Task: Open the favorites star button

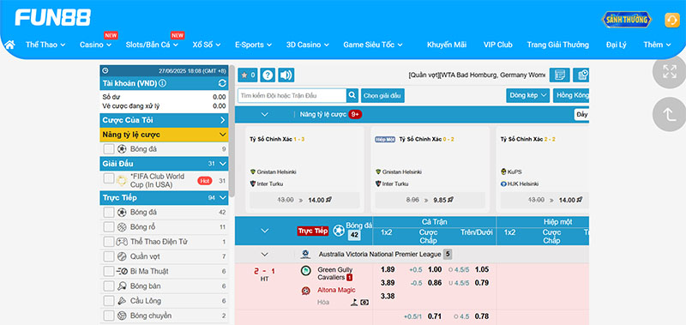Action: tap(248, 75)
